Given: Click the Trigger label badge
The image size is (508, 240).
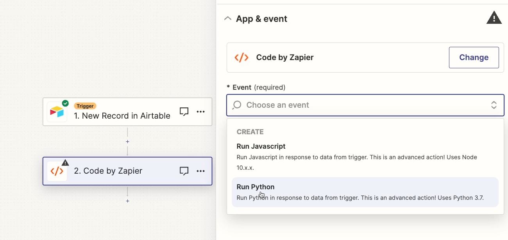Looking at the screenshot, I should click(85, 106).
